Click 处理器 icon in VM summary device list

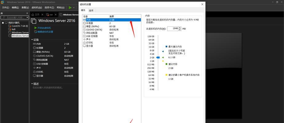(x=34, y=48)
